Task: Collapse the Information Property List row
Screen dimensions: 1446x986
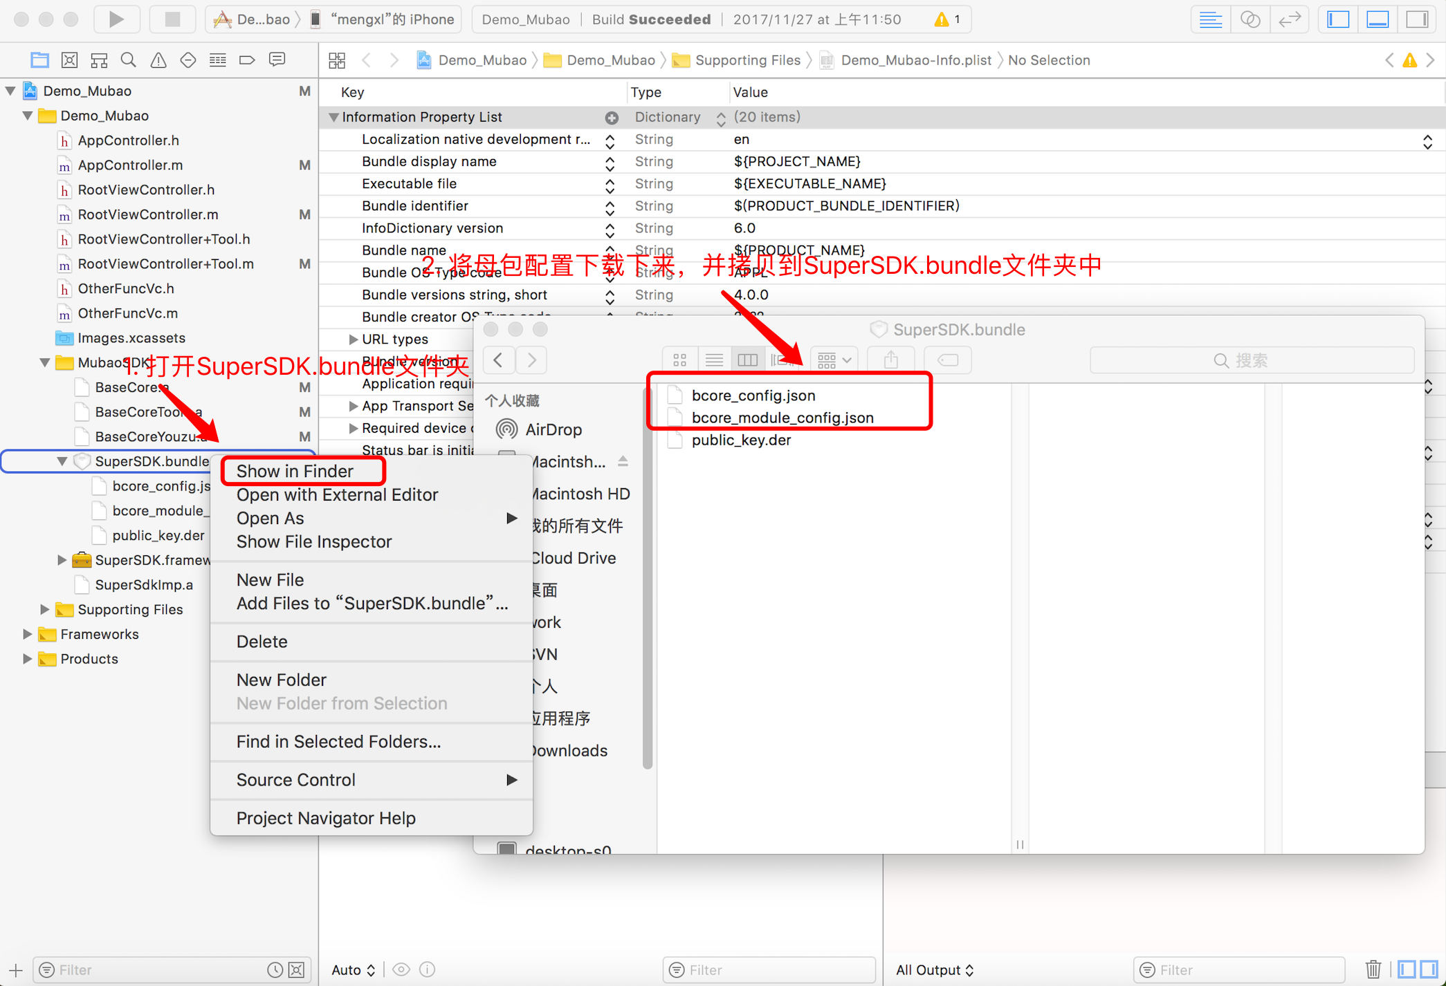Action: click(x=333, y=118)
